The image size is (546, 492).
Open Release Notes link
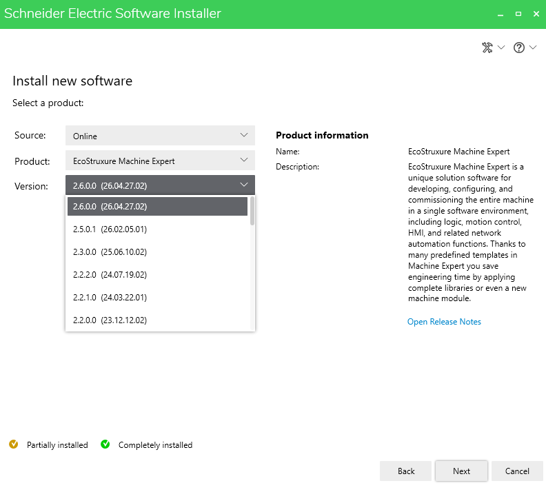pyautogui.click(x=444, y=322)
